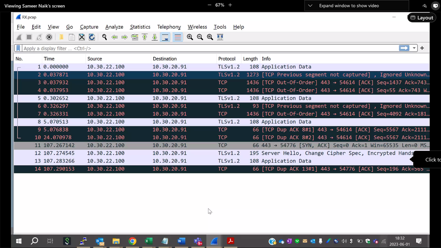The width and height of the screenshot is (441, 248).
Task: Click the Go back arrow icon
Action: coord(115,38)
